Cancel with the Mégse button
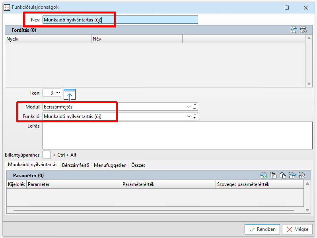The width and height of the screenshot is (317, 238). click(297, 229)
